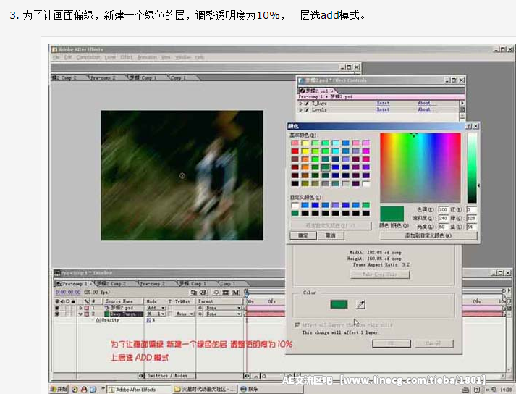Click the effect icon beside T_Rays

(307, 104)
